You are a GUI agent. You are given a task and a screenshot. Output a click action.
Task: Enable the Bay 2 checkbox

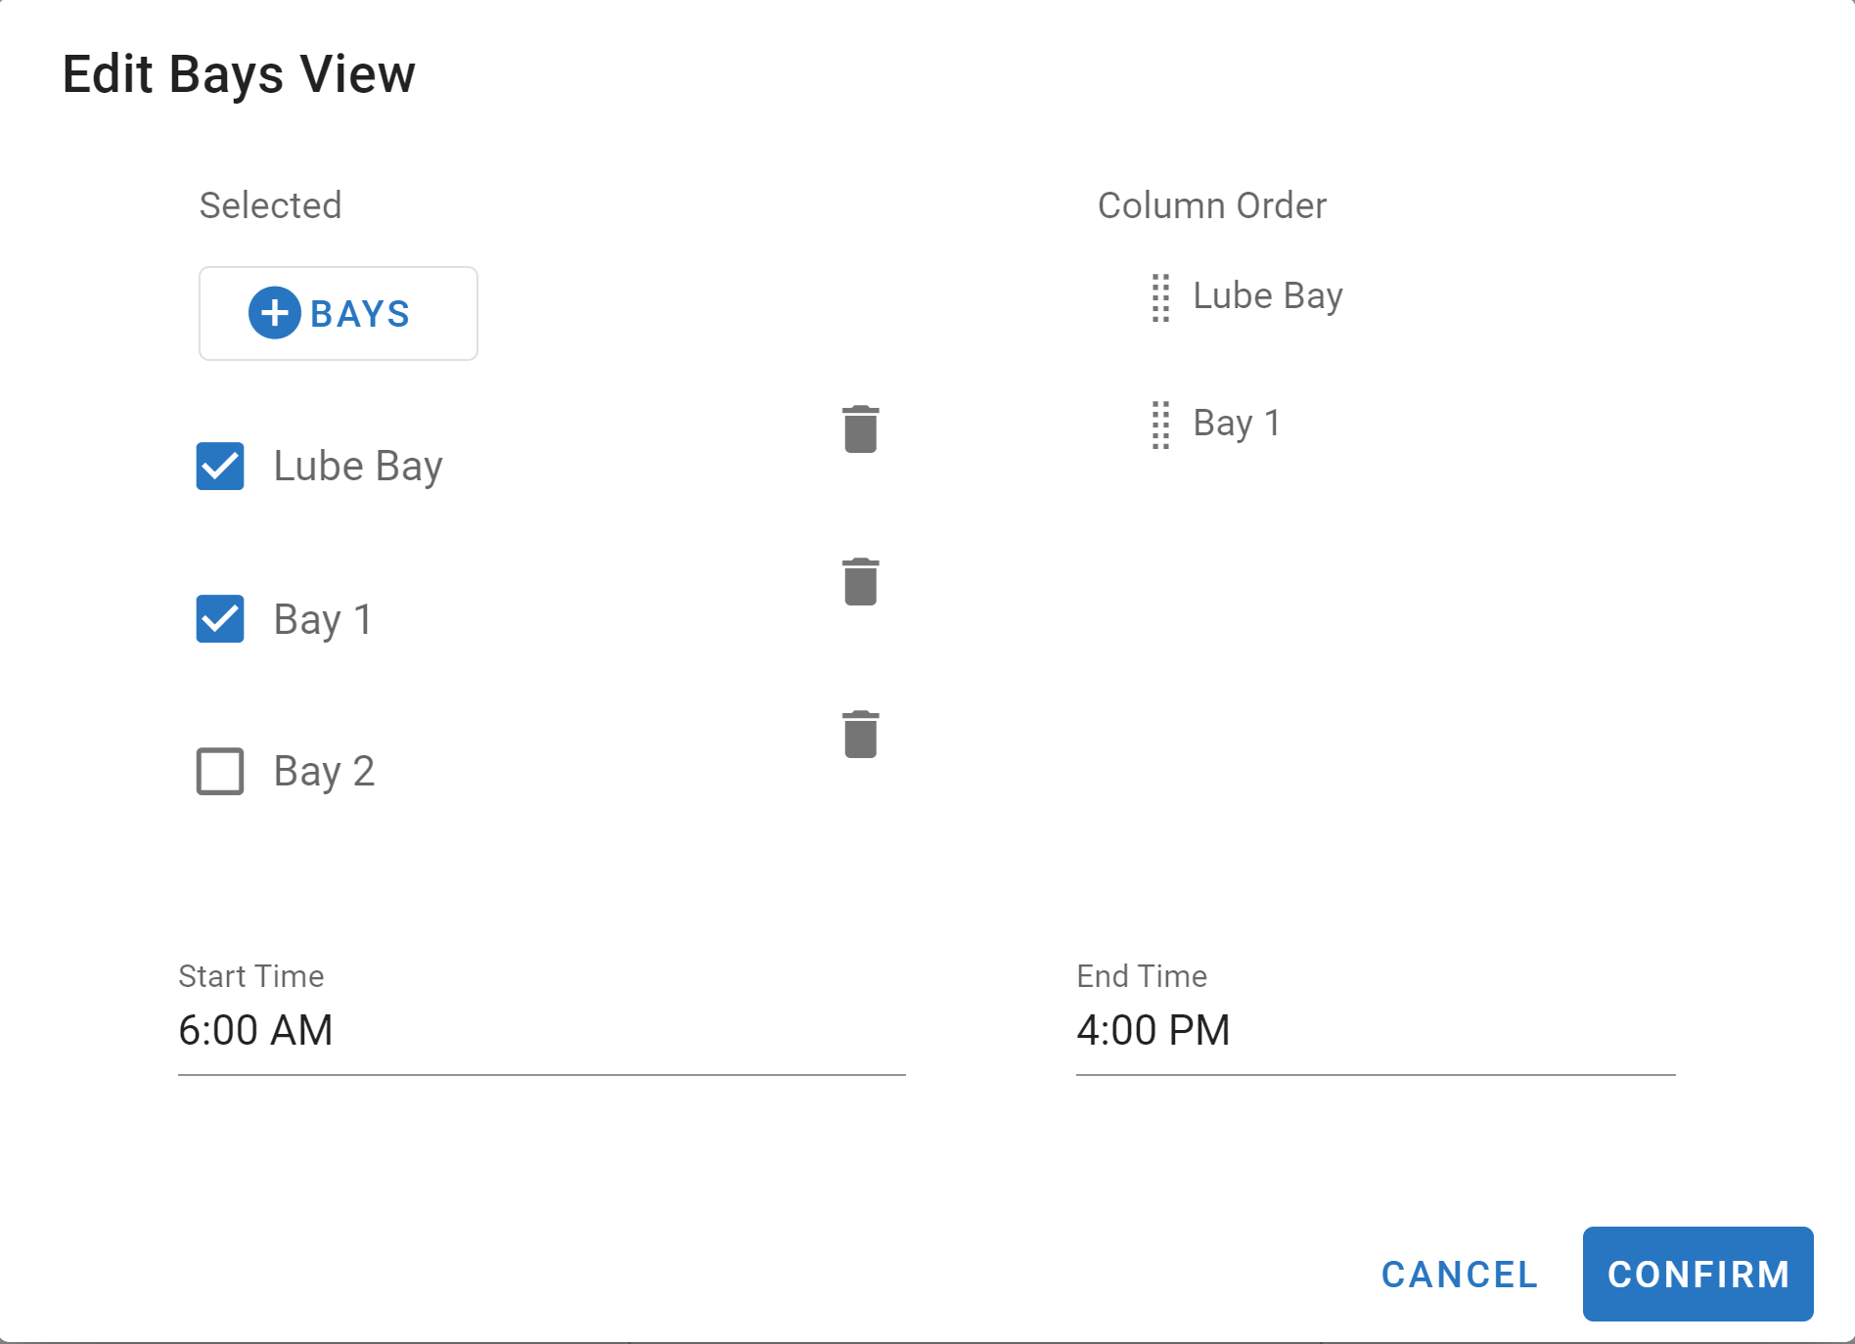click(220, 771)
